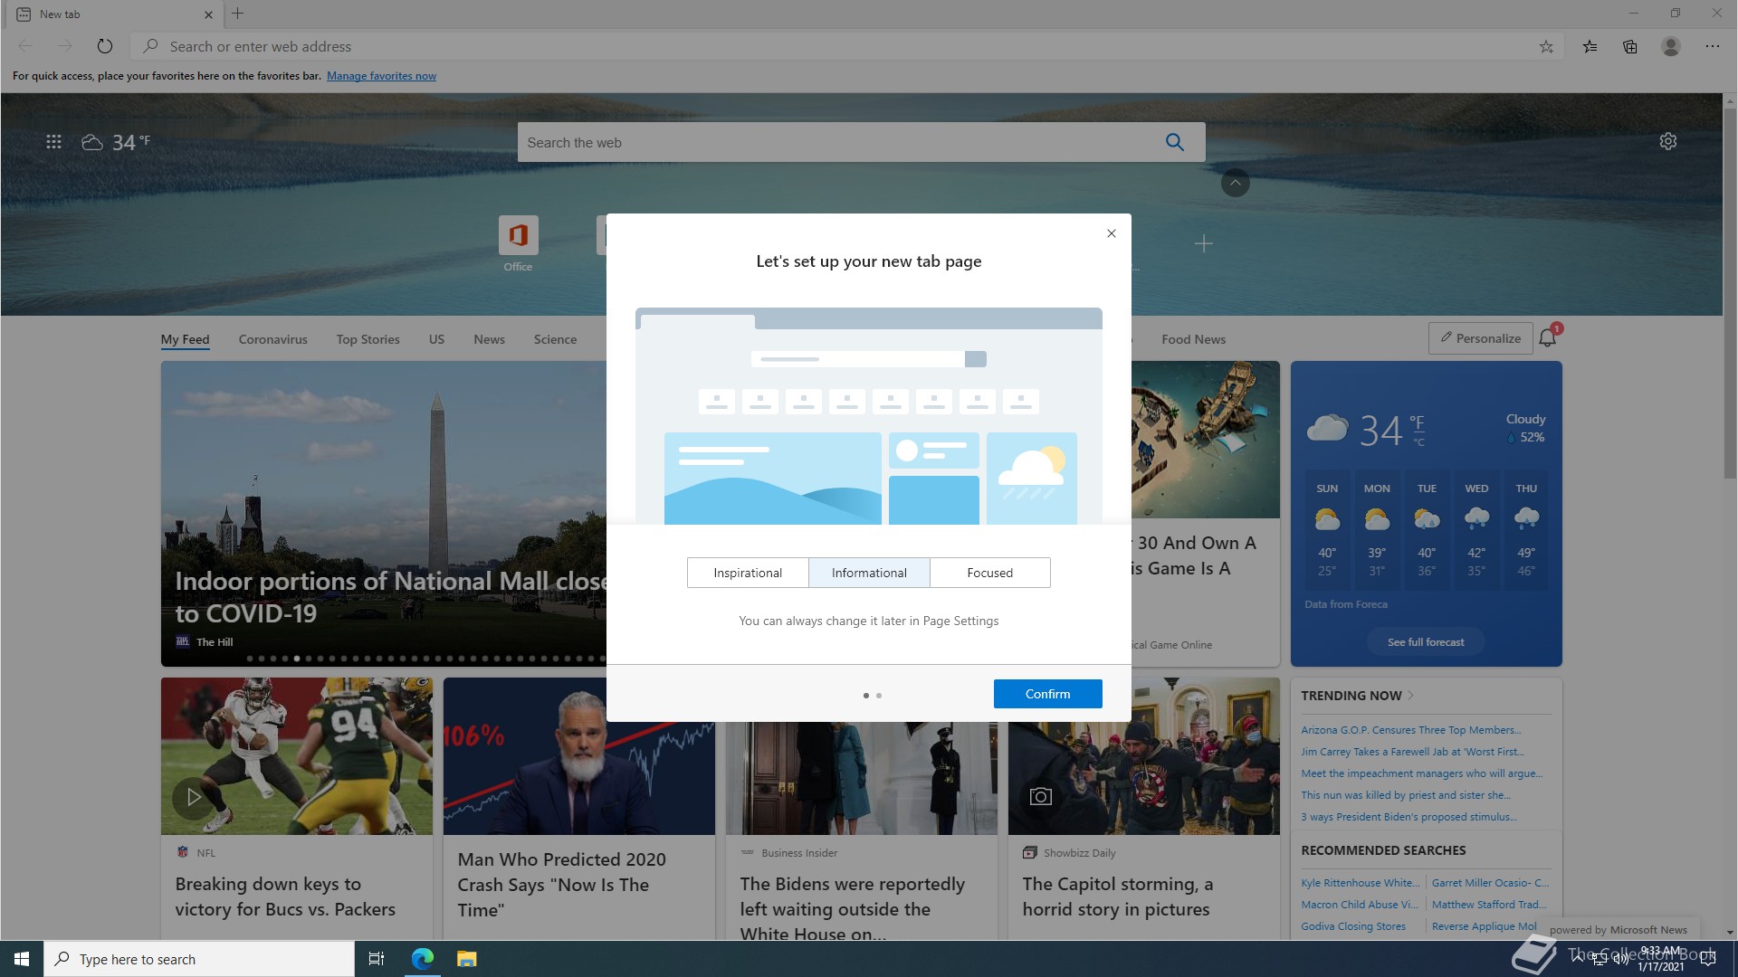Collapse quick links with up chevron
This screenshot has width=1738, height=977.
[x=1236, y=183]
